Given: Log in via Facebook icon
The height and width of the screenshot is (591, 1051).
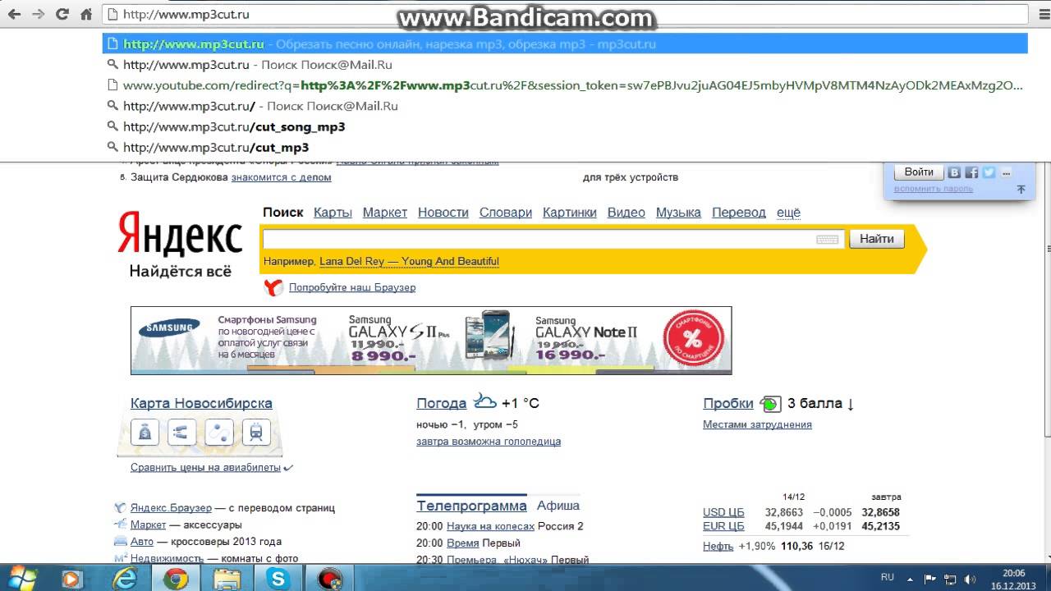Looking at the screenshot, I should (x=971, y=172).
